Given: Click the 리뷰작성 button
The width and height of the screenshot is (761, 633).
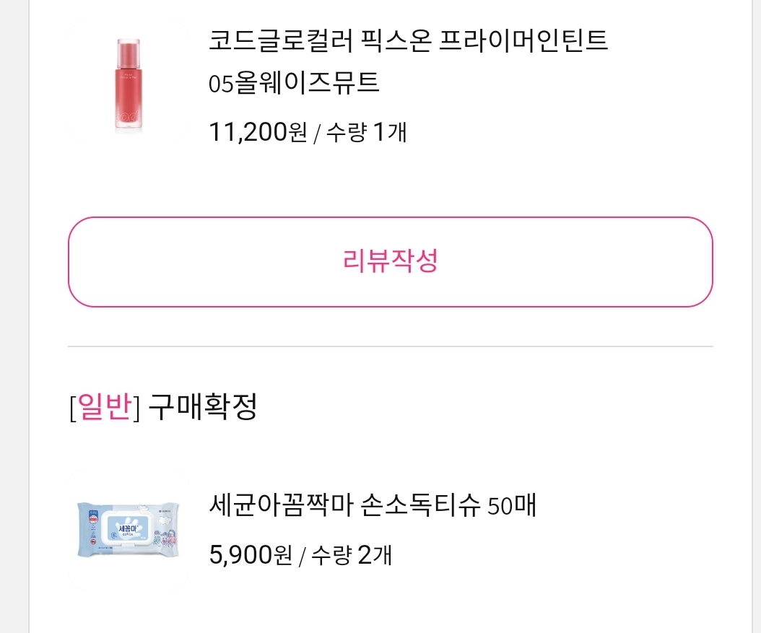Looking at the screenshot, I should (x=390, y=261).
